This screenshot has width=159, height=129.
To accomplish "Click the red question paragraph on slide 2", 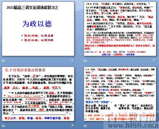I will pyautogui.click(x=120, y=47).
